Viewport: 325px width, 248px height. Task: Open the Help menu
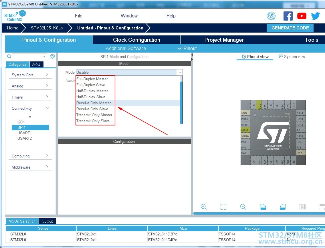point(171,16)
